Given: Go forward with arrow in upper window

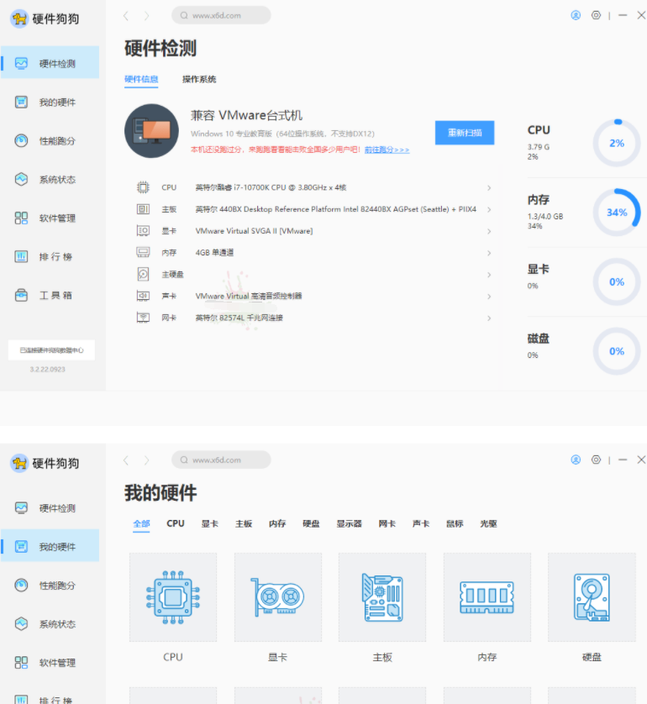Looking at the screenshot, I should click(146, 16).
